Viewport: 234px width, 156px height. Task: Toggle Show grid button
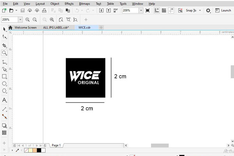(164, 11)
